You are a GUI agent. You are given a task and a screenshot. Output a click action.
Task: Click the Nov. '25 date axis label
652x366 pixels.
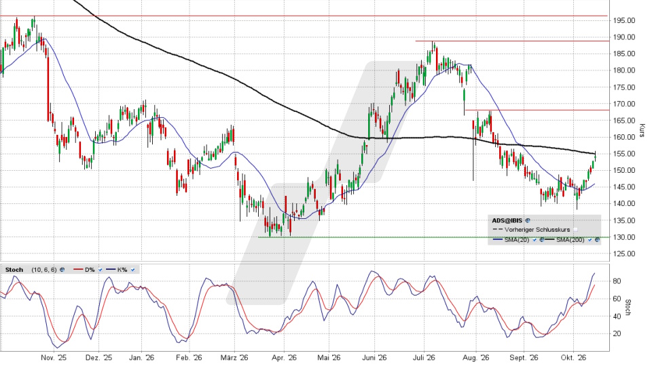tap(54, 358)
